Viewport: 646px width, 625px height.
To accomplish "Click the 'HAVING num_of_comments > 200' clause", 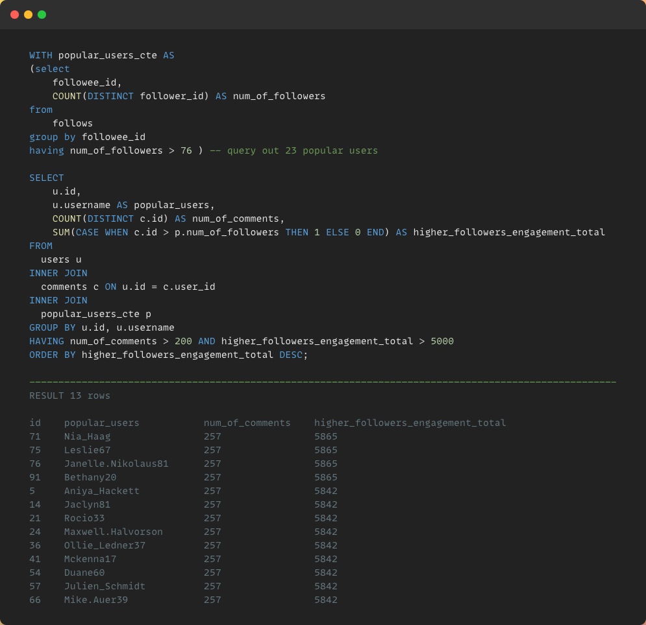I will click(110, 341).
